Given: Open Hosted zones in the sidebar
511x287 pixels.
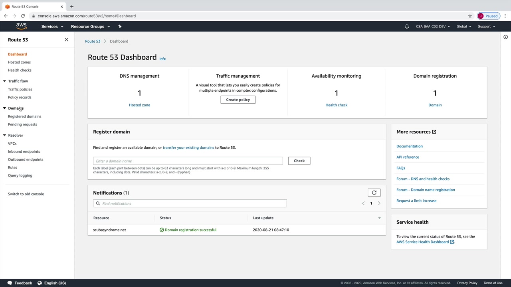Looking at the screenshot, I should [19, 62].
